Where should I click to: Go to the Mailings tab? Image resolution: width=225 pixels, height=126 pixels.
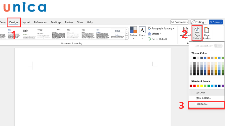tap(56, 22)
